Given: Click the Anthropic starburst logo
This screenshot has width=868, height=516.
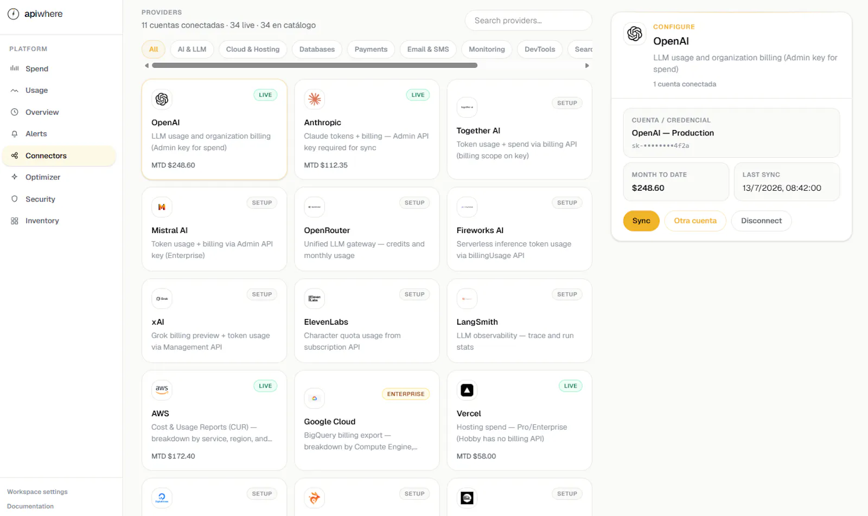Looking at the screenshot, I should coord(315,99).
